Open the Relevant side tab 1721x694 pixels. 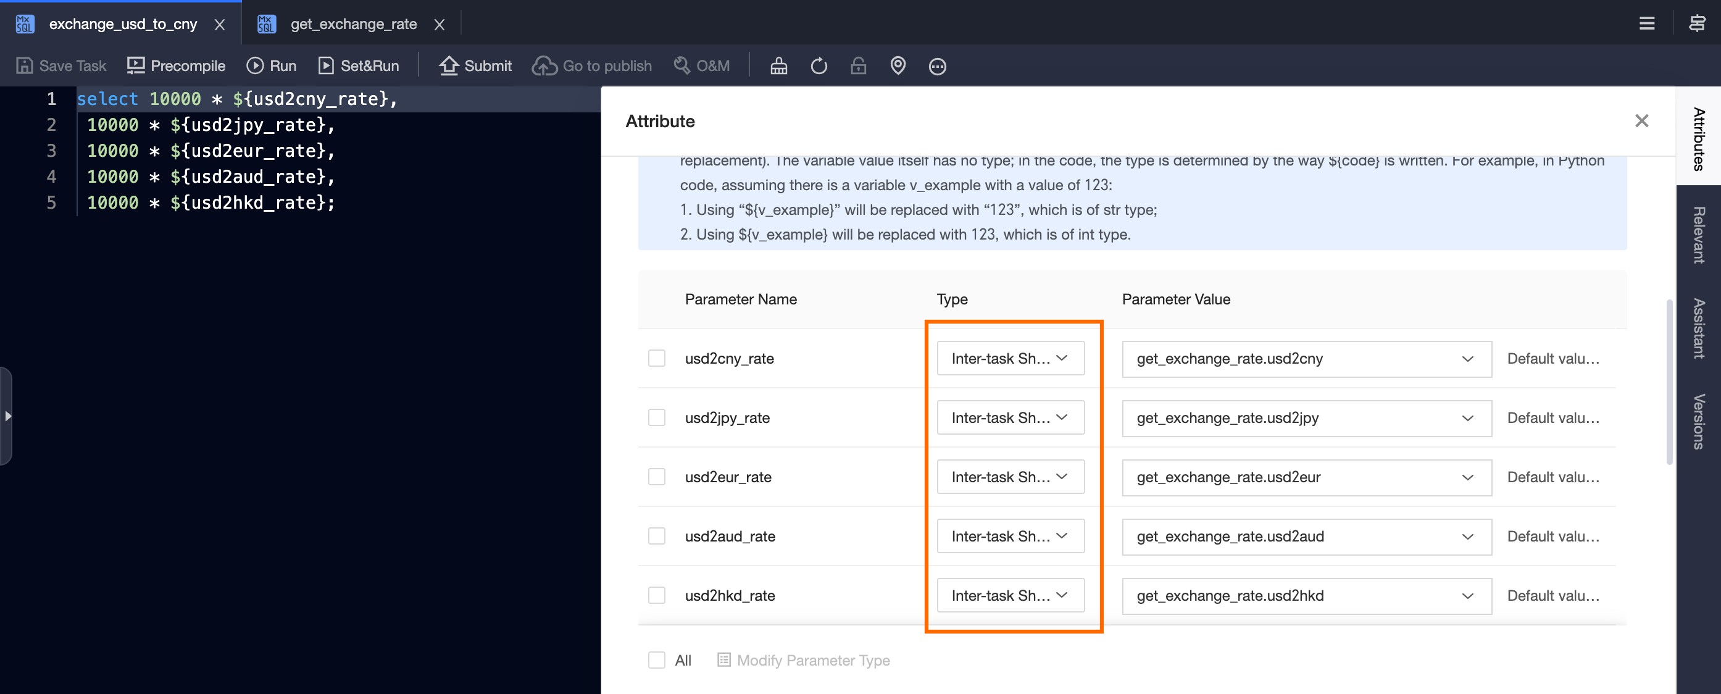pyautogui.click(x=1698, y=235)
